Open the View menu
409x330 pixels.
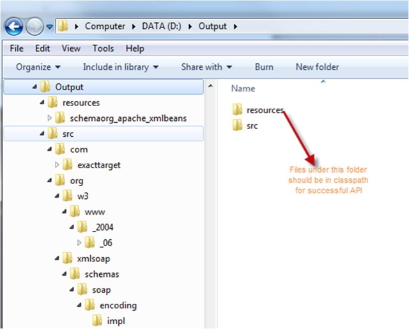71,49
